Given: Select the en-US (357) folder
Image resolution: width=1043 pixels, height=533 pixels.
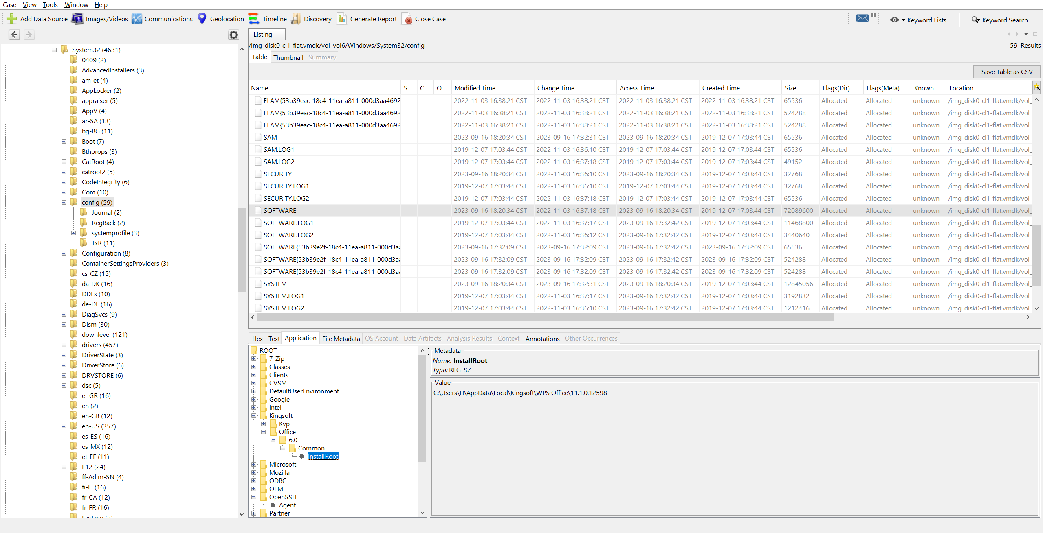Looking at the screenshot, I should [99, 426].
